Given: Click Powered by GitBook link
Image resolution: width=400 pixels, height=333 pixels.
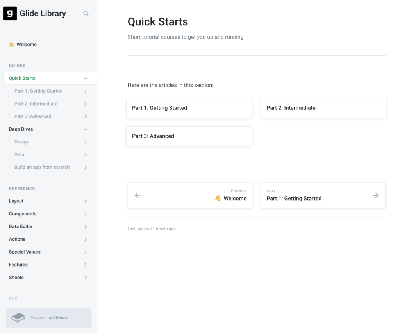Looking at the screenshot, I should click(49, 318).
